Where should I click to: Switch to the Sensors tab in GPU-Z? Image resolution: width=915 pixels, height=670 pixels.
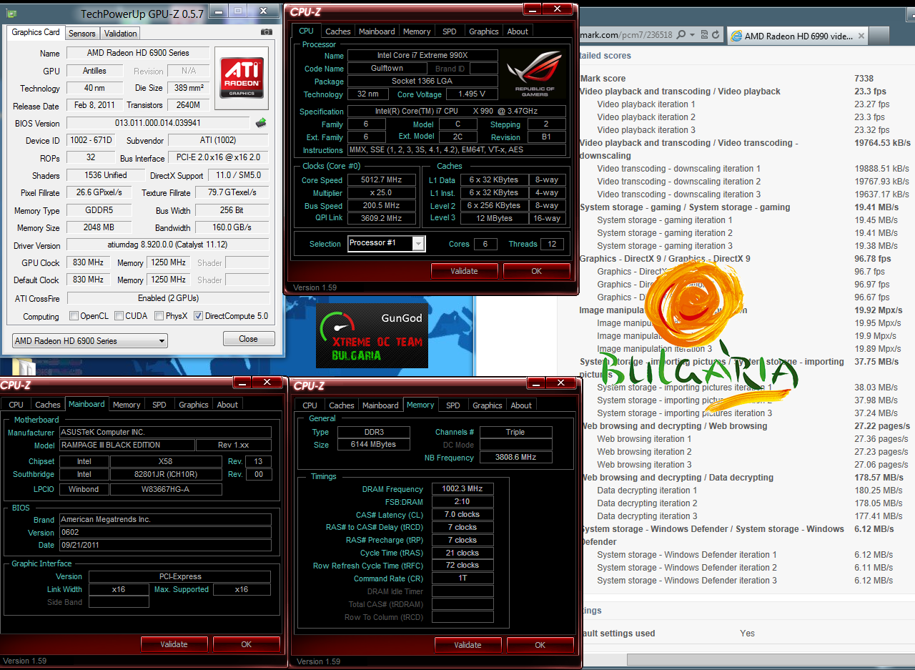click(82, 34)
